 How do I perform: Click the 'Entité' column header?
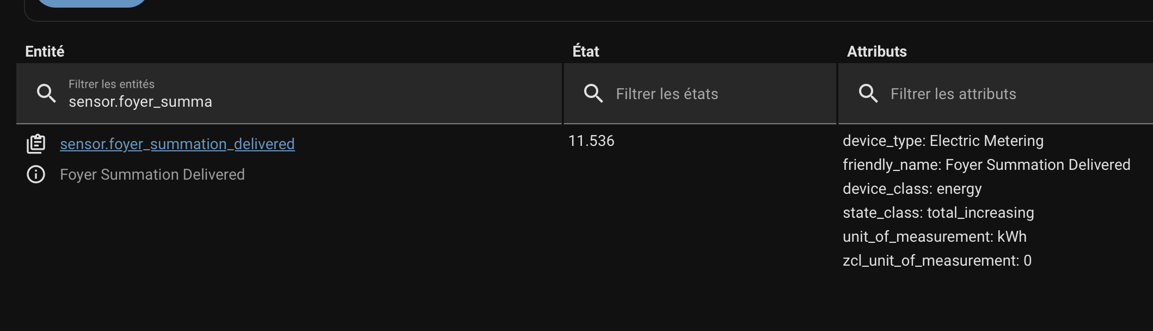point(45,51)
